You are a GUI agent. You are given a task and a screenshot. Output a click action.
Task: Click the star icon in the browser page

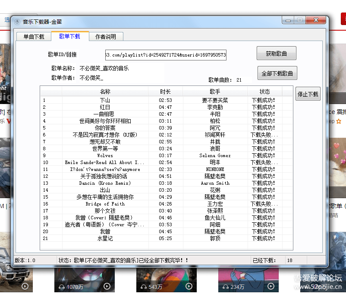tap(339, 121)
